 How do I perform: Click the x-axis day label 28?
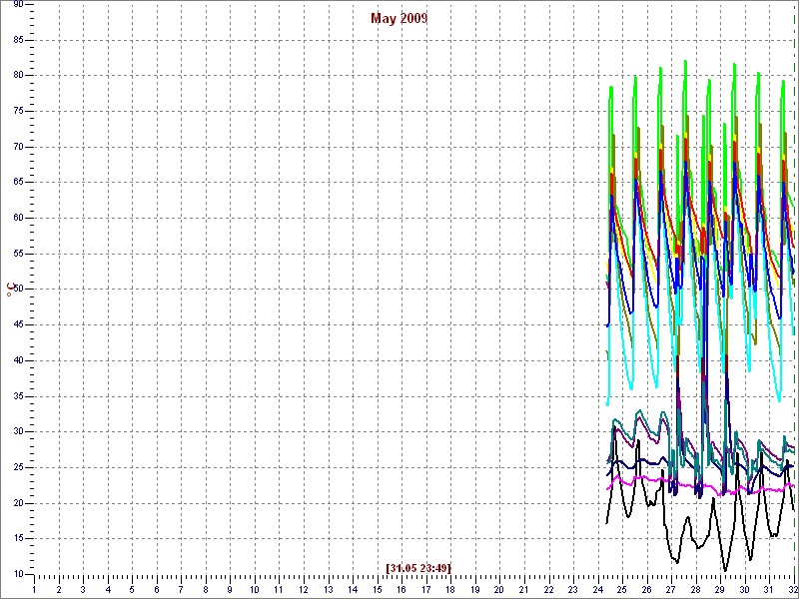pos(694,590)
